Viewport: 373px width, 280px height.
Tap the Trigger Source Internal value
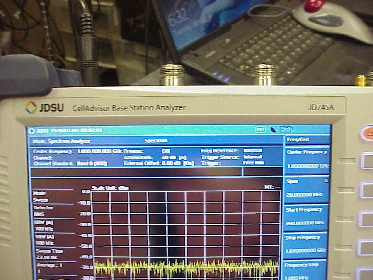coord(253,157)
